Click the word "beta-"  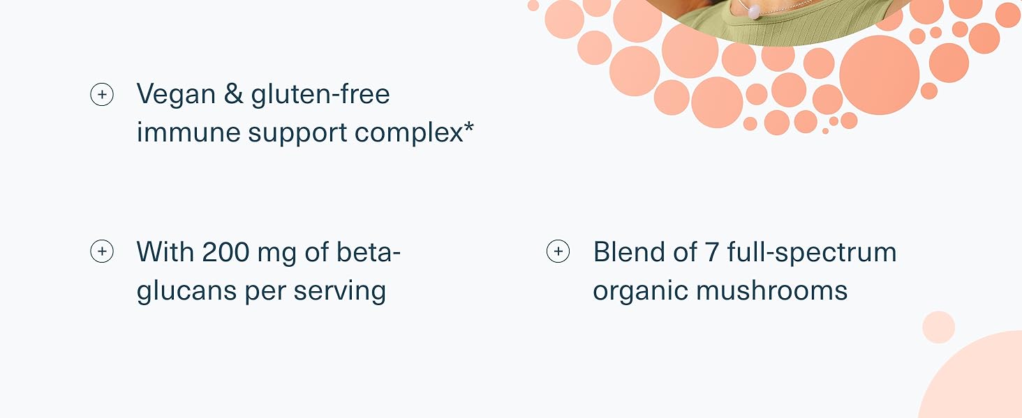coord(369,251)
